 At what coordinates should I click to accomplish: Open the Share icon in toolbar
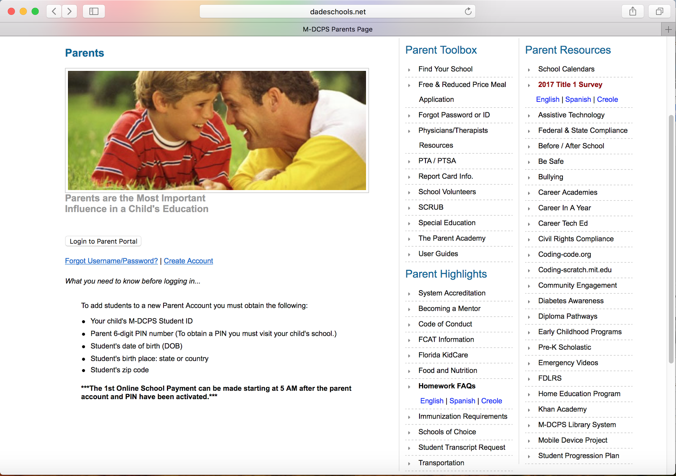pyautogui.click(x=632, y=11)
